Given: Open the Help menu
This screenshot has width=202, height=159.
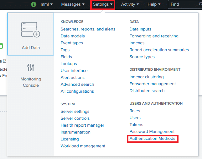Looking at the screenshot, I should click(154, 4).
